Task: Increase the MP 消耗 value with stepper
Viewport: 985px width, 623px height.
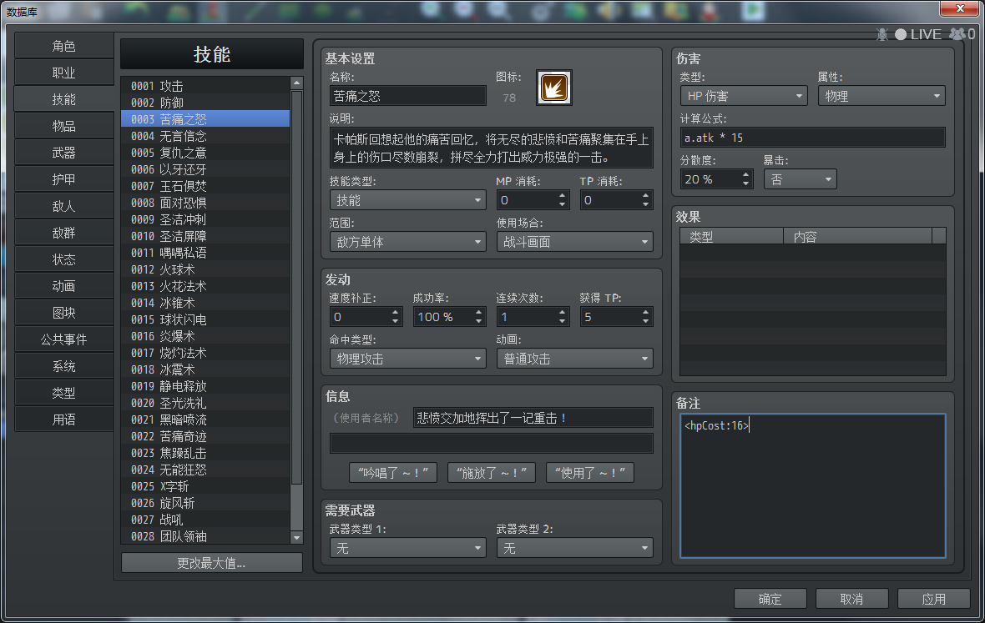Action: pos(563,196)
